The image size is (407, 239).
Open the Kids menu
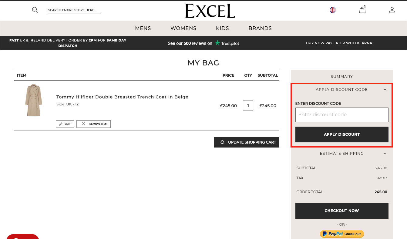pyautogui.click(x=222, y=28)
